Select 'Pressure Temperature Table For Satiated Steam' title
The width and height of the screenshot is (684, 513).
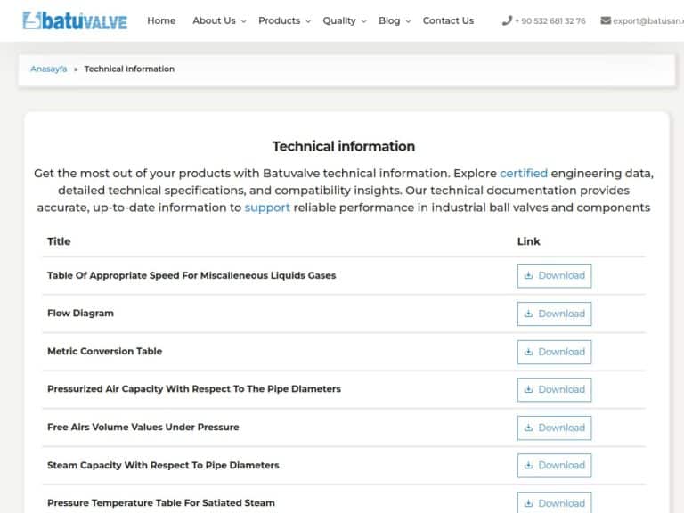[161, 503]
